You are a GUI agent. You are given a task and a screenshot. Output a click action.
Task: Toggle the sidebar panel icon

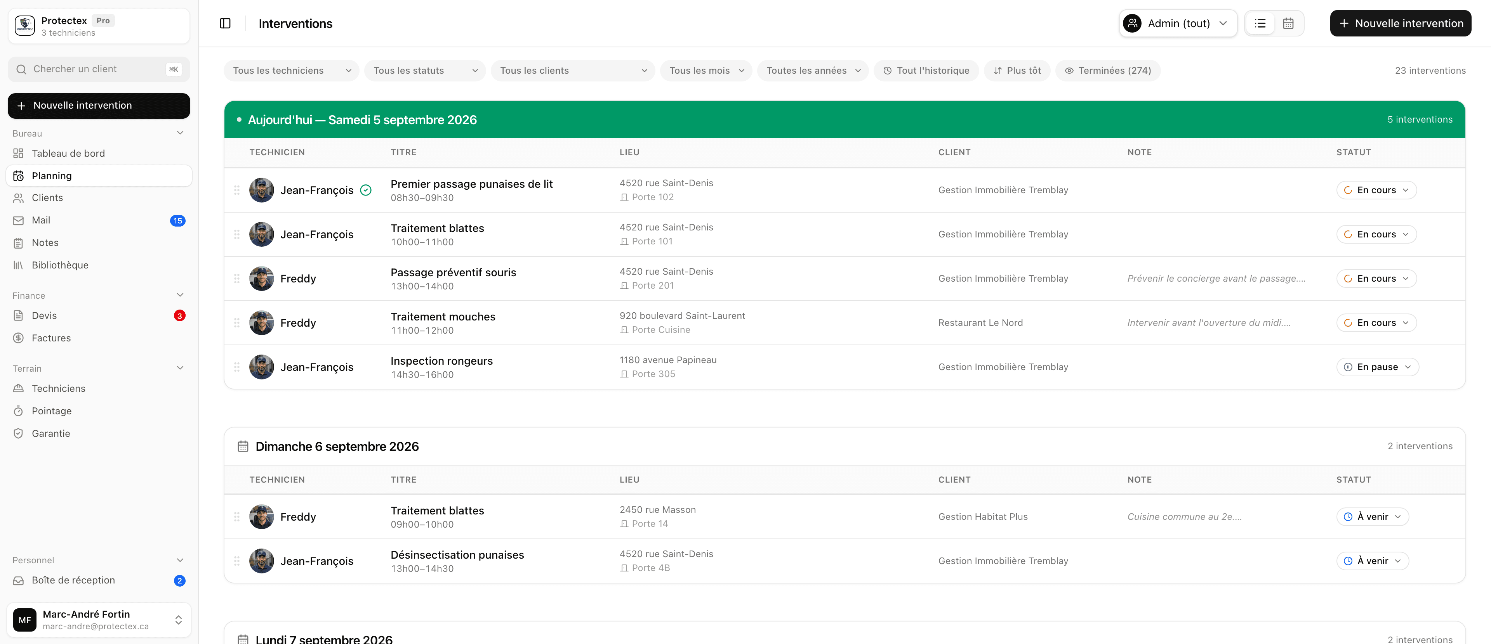(225, 23)
